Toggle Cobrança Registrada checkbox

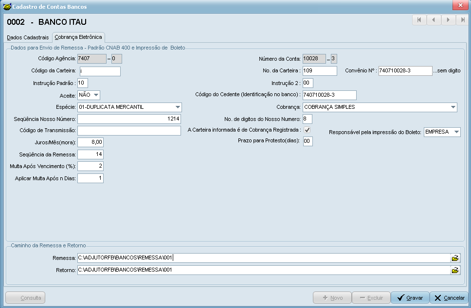point(307,130)
